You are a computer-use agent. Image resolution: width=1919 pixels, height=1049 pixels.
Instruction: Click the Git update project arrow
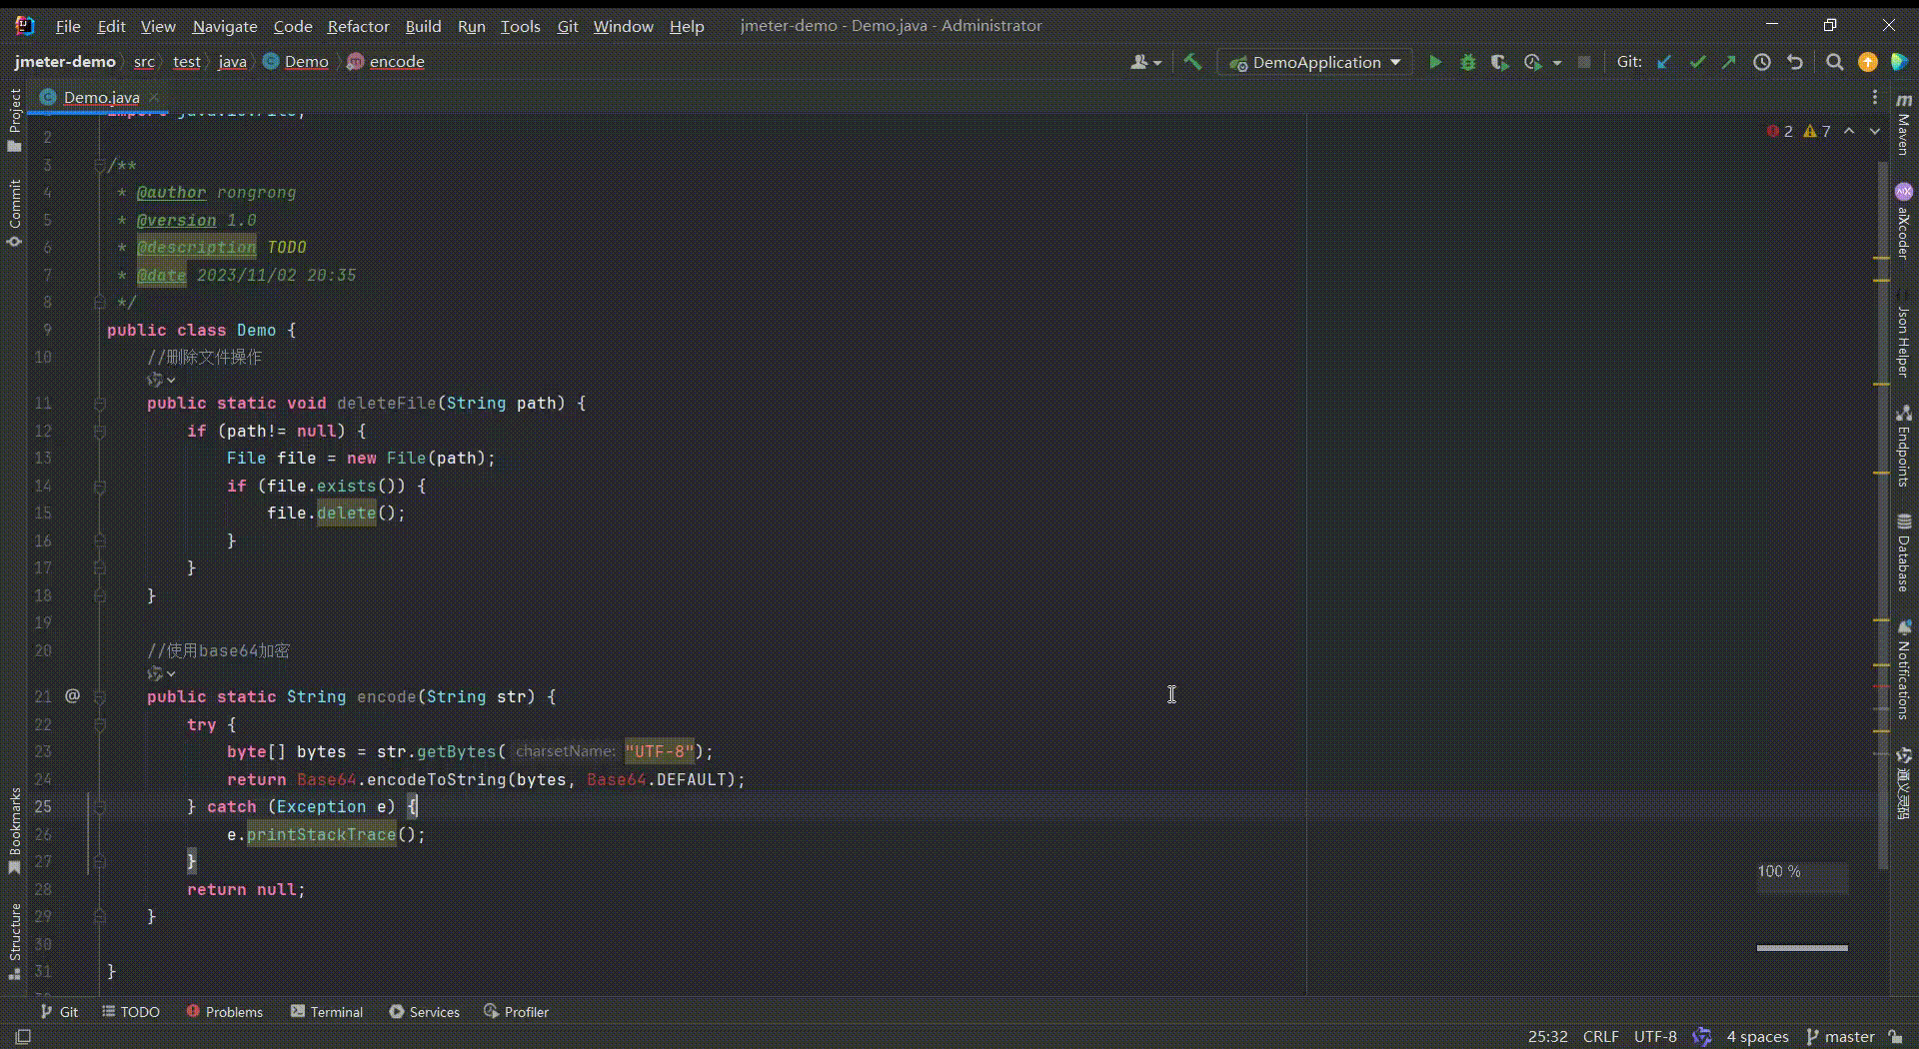pyautogui.click(x=1664, y=62)
